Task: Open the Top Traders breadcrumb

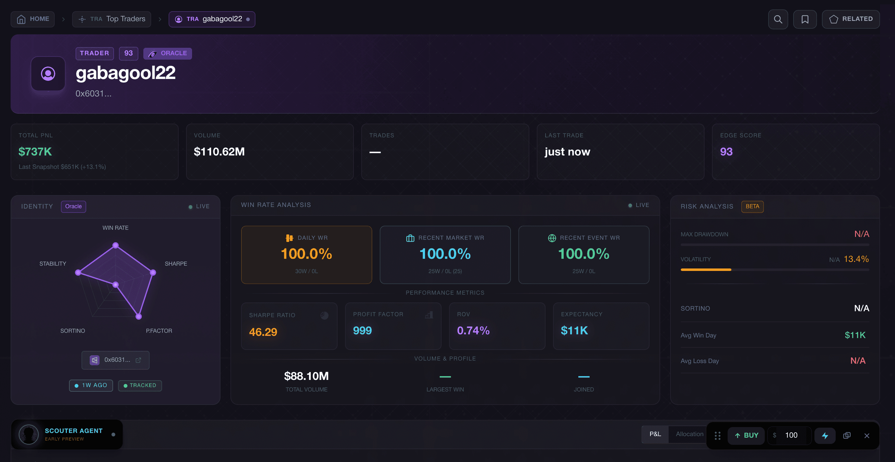Action: click(111, 19)
